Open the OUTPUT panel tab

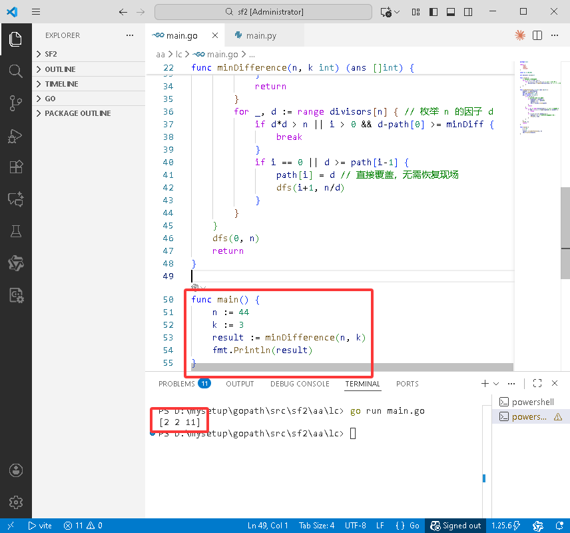point(240,384)
